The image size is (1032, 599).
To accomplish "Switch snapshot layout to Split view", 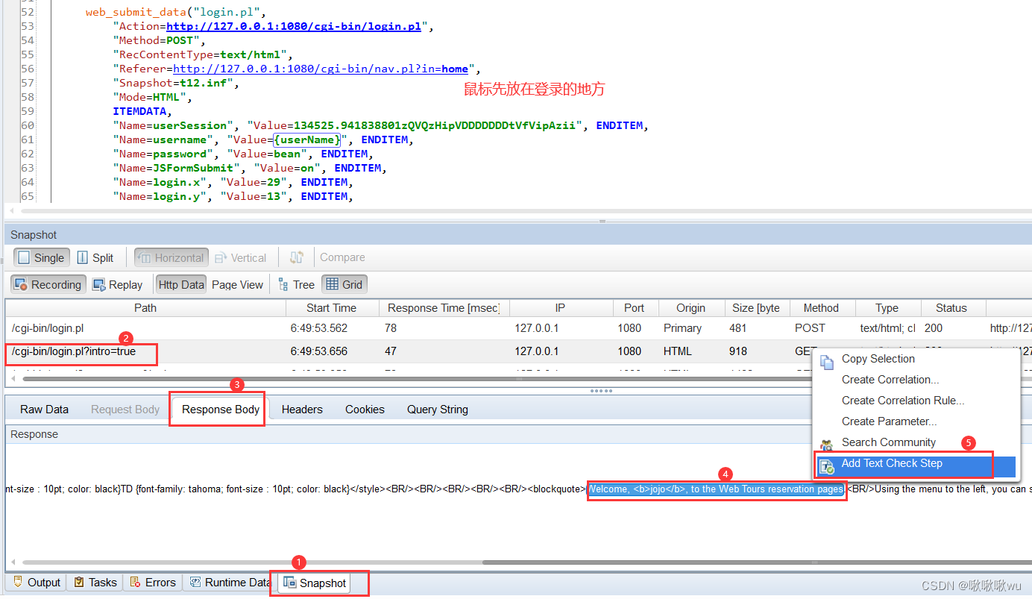I will click(95, 257).
